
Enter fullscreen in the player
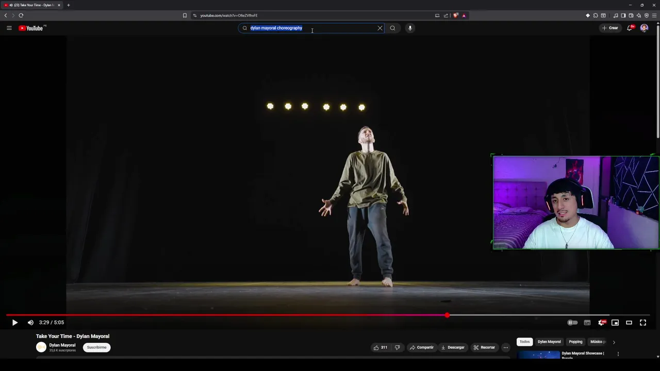coord(643,323)
